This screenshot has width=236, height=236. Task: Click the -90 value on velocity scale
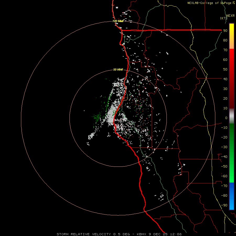click(224, 205)
